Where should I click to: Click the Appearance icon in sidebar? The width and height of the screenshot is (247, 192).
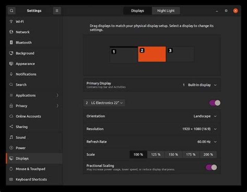pyautogui.click(x=11, y=64)
